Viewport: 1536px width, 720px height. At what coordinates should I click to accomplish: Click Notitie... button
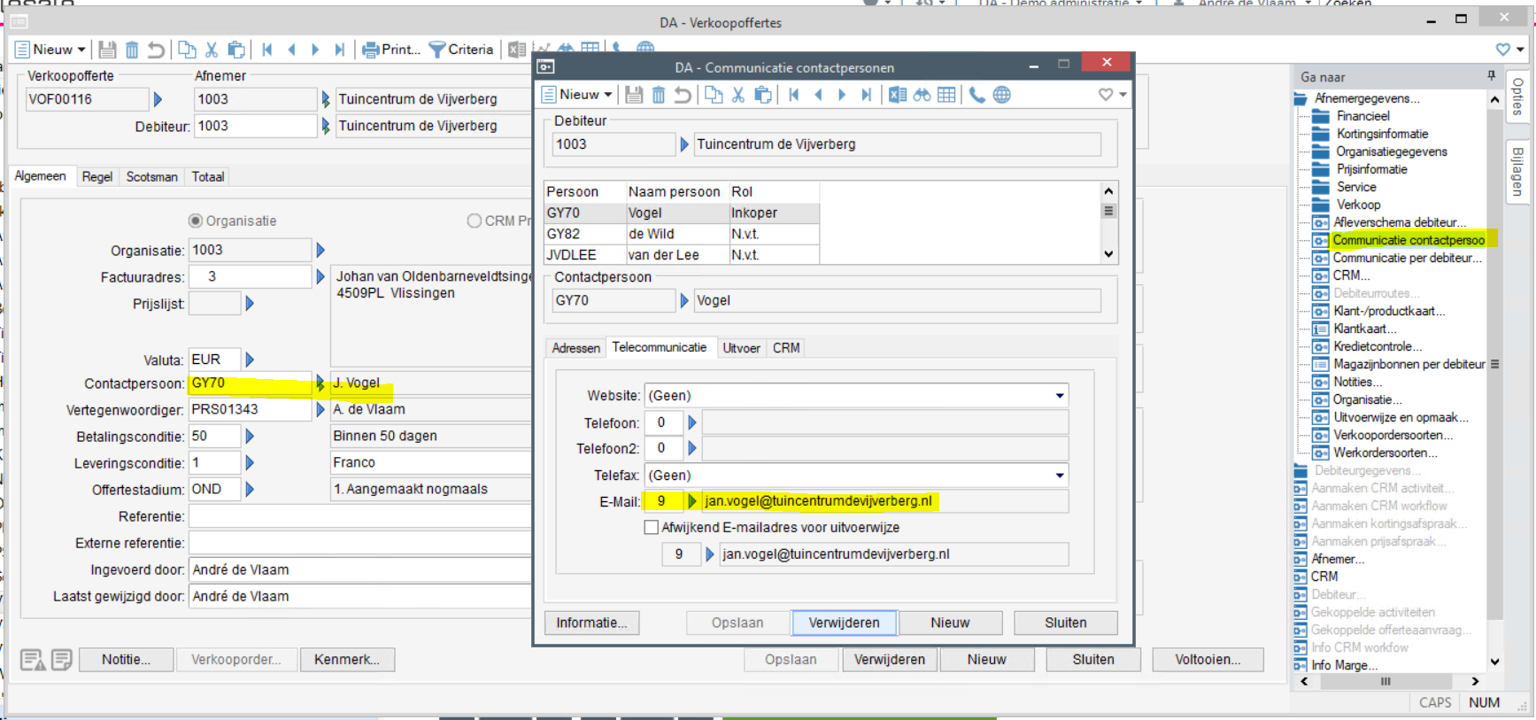[x=126, y=660]
